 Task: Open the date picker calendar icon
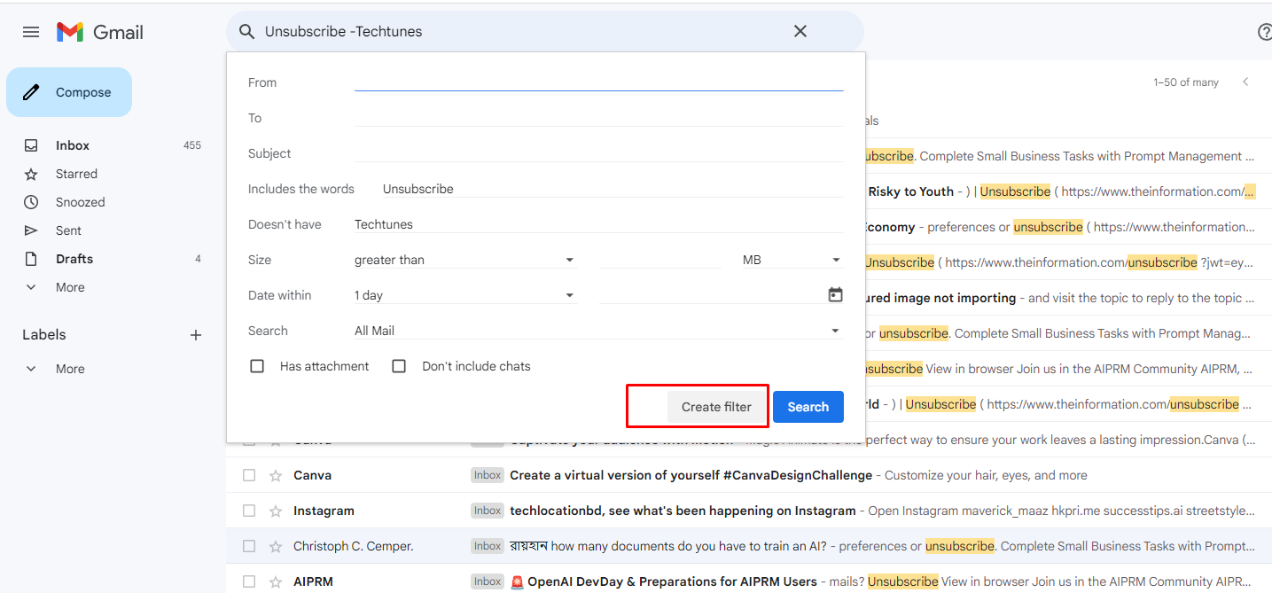[x=835, y=295]
